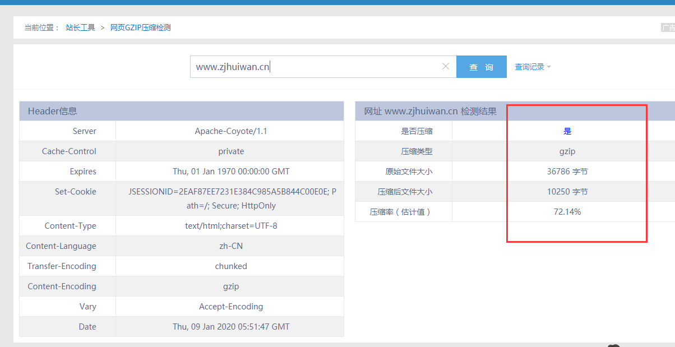The height and width of the screenshot is (347, 675).
Task: Click the 原始文件大小 row label
Action: click(409, 172)
